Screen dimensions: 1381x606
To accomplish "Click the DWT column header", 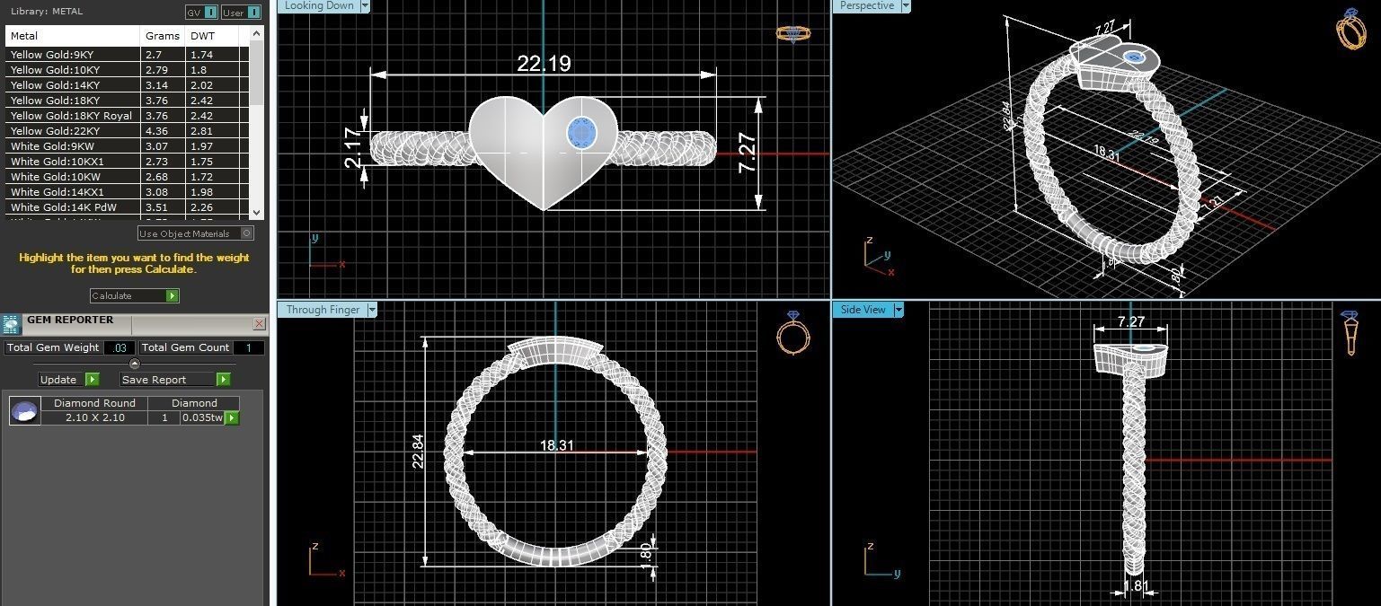I will click(212, 36).
